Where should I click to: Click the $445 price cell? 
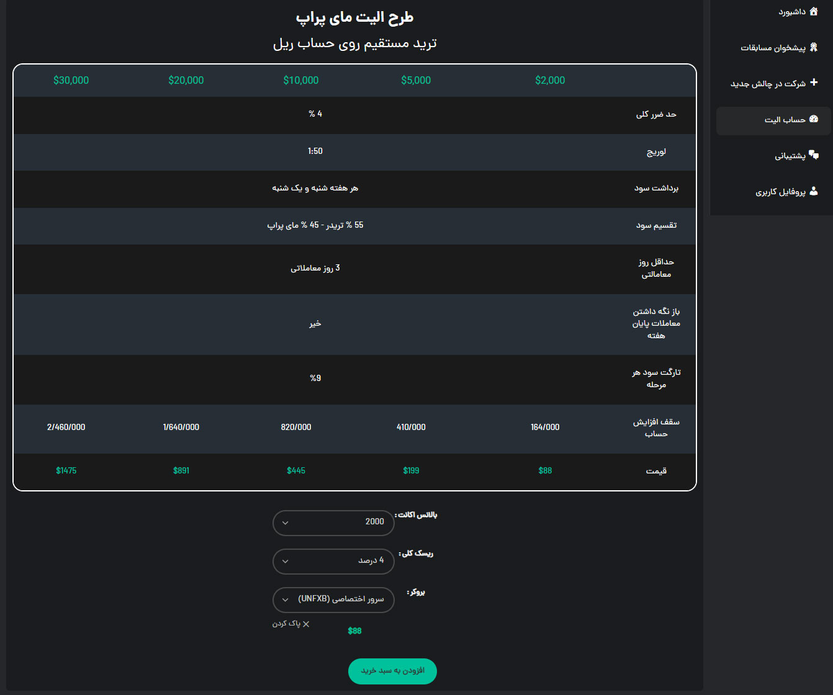296,470
